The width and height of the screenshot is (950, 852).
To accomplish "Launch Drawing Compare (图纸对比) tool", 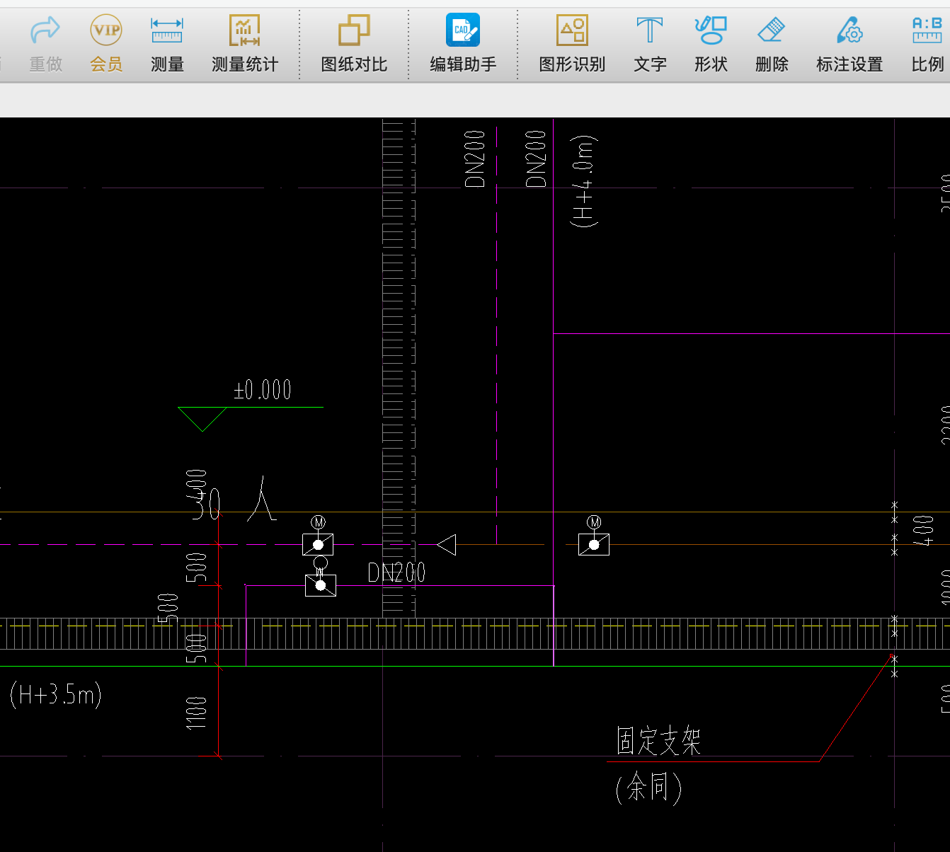I will tap(354, 31).
